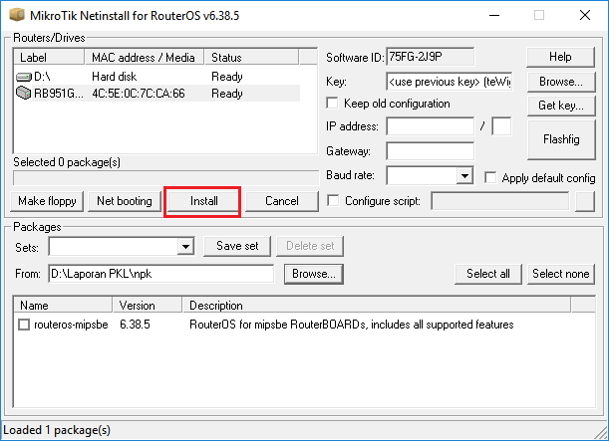Click the Netinstall box icon in title bar

pos(17,15)
